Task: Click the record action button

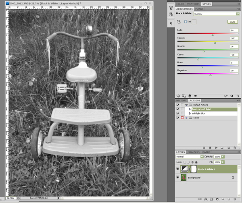Action: coord(210,148)
